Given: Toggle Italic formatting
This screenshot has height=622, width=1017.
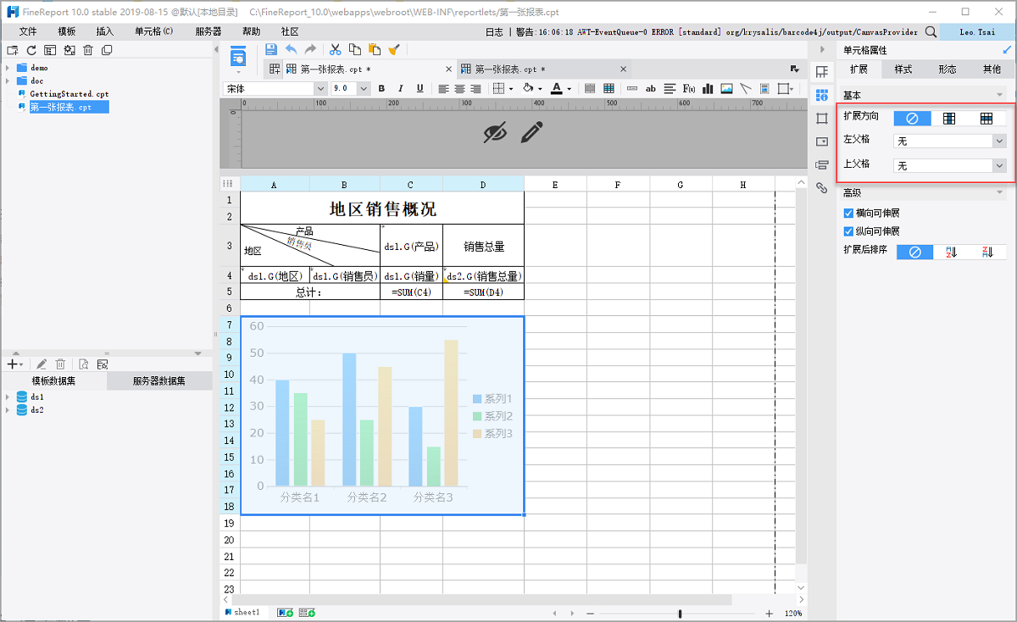Looking at the screenshot, I should 401,88.
